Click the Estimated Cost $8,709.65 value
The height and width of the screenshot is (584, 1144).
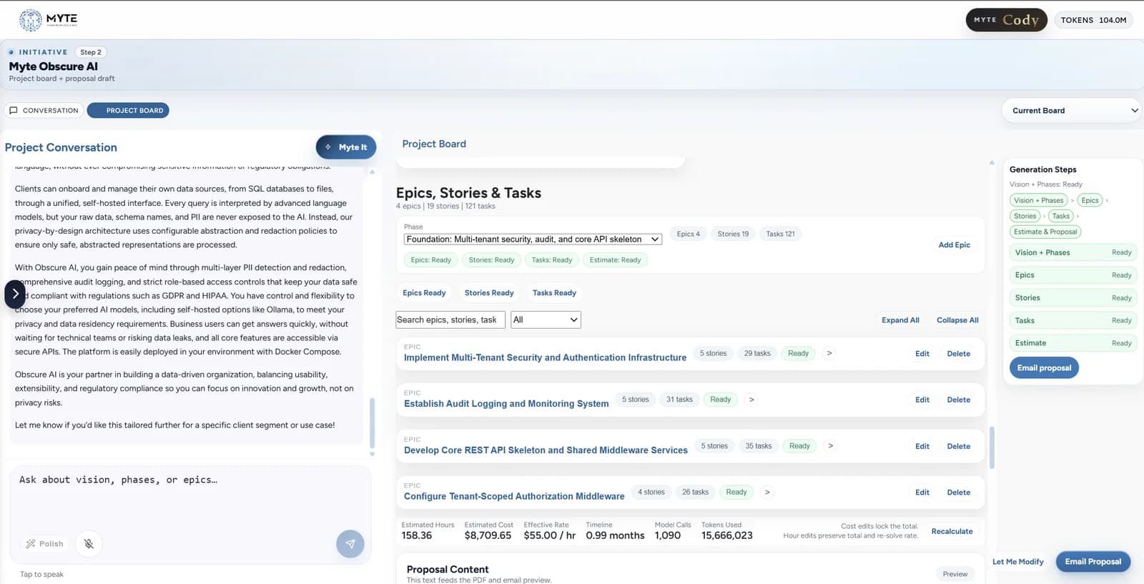pyautogui.click(x=488, y=535)
